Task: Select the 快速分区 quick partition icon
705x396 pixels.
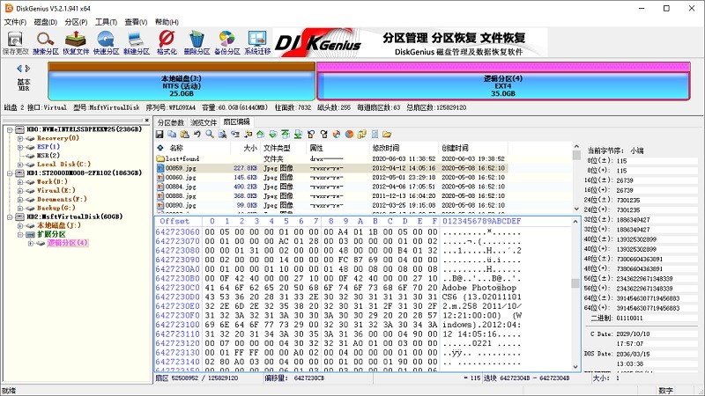Action: (x=107, y=42)
